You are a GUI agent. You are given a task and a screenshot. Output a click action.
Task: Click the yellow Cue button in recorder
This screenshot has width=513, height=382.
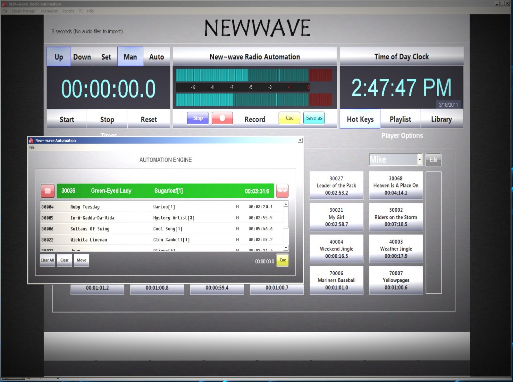[x=290, y=118]
